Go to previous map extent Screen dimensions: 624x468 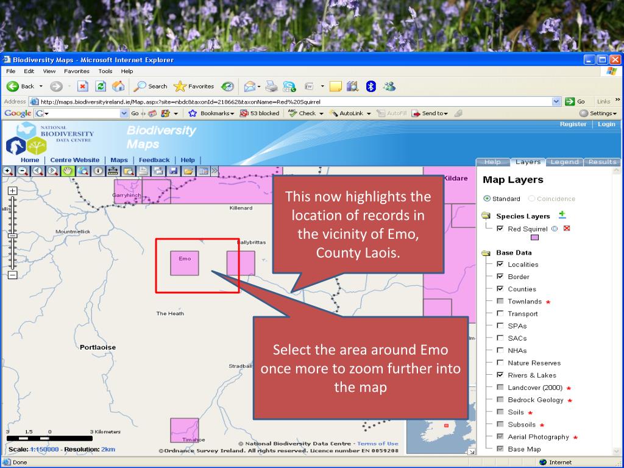click(38, 171)
